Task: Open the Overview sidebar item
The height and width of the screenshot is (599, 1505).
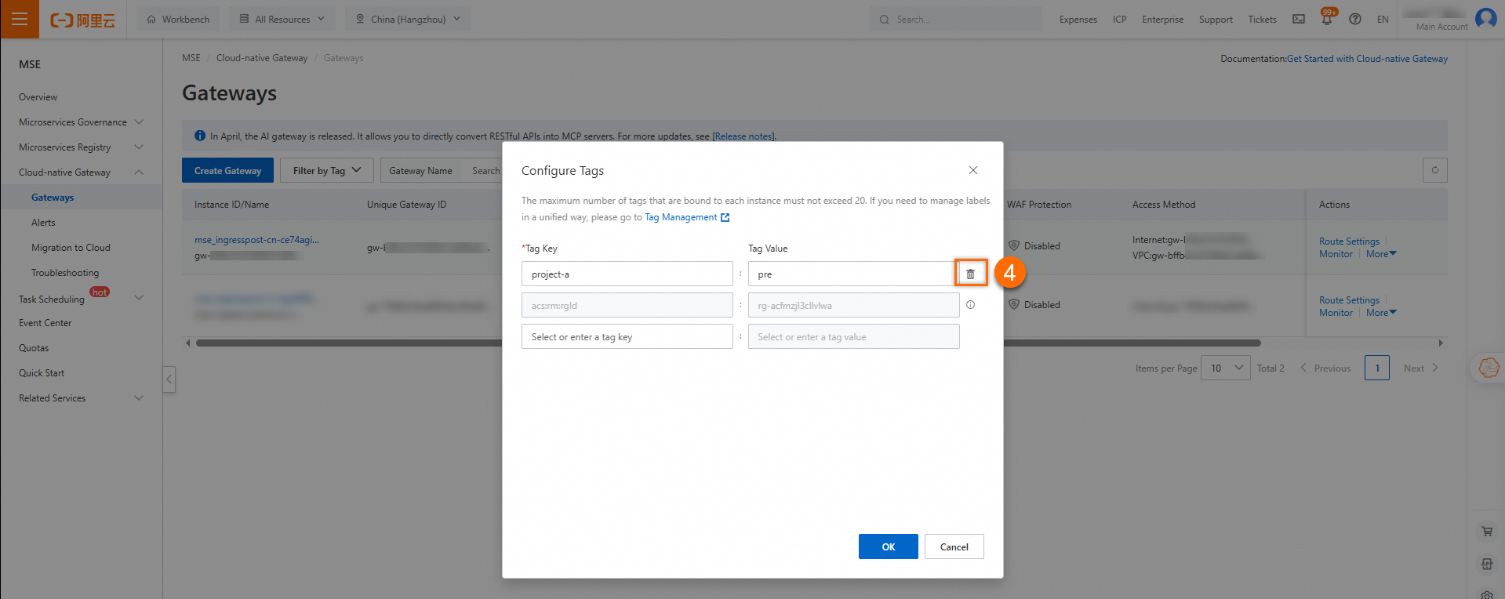Action: (38, 97)
